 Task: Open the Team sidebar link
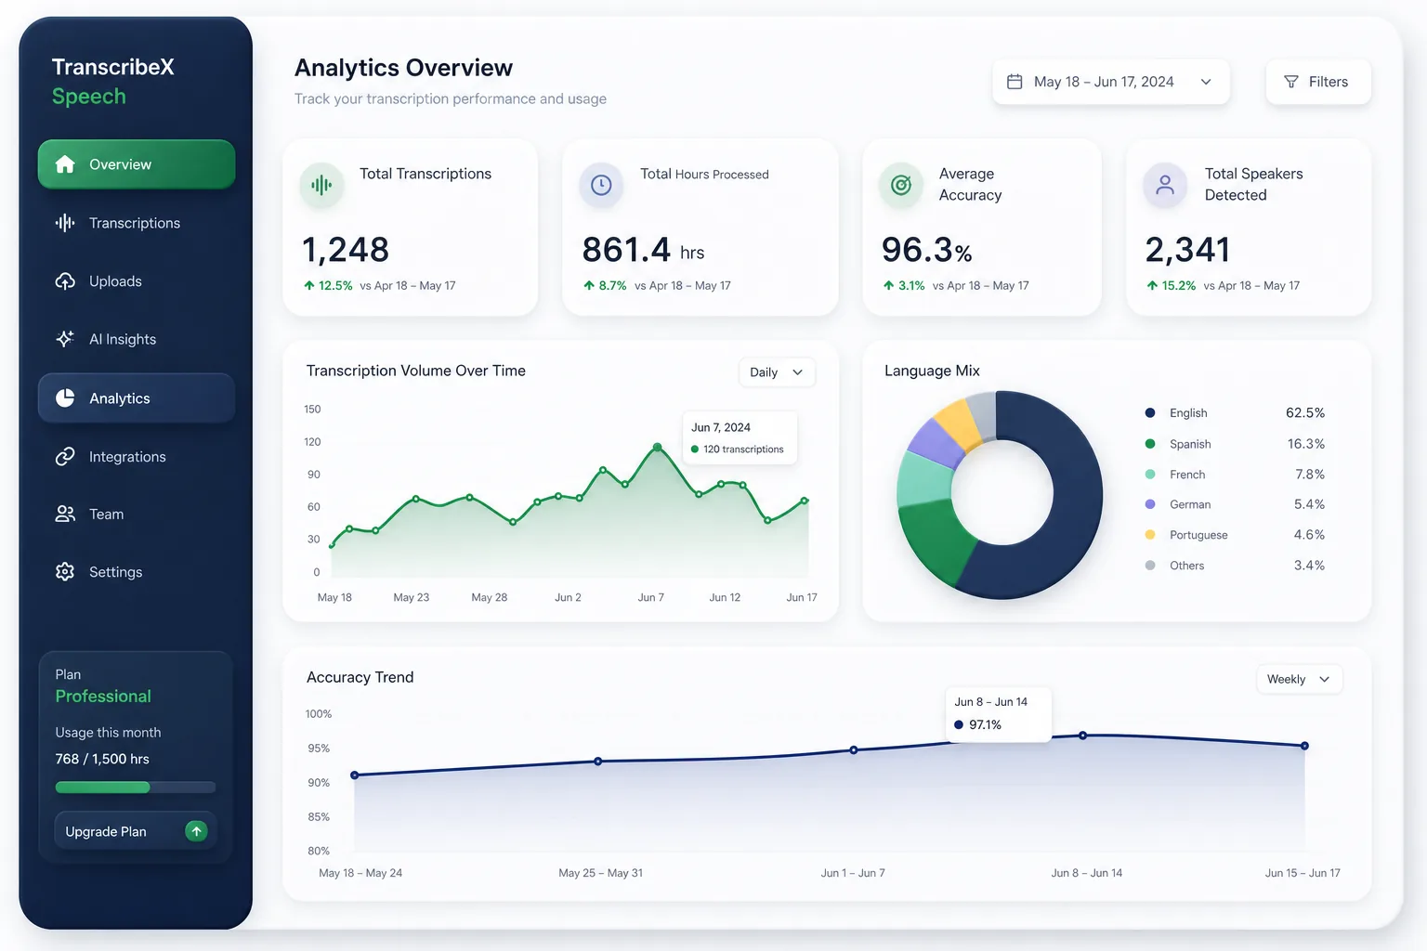tap(137, 514)
